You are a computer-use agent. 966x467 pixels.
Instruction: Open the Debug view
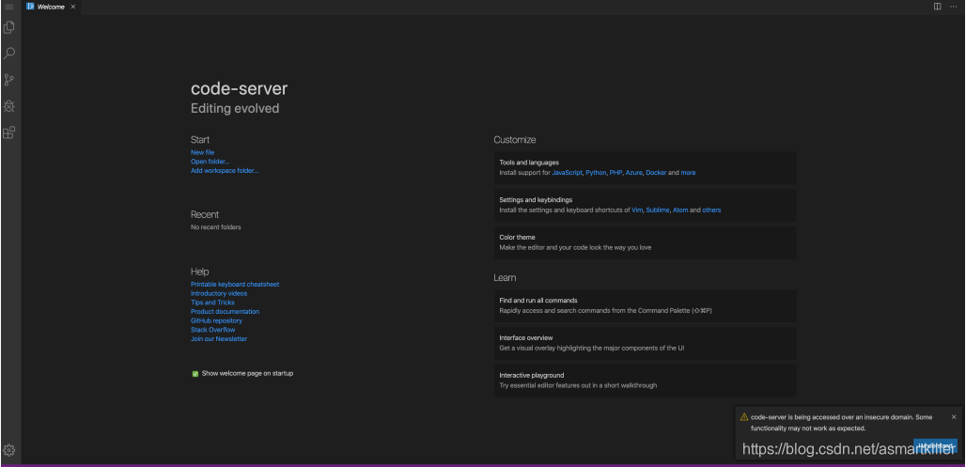pos(9,106)
